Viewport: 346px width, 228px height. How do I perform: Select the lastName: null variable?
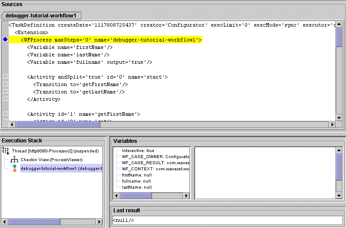point(137,187)
